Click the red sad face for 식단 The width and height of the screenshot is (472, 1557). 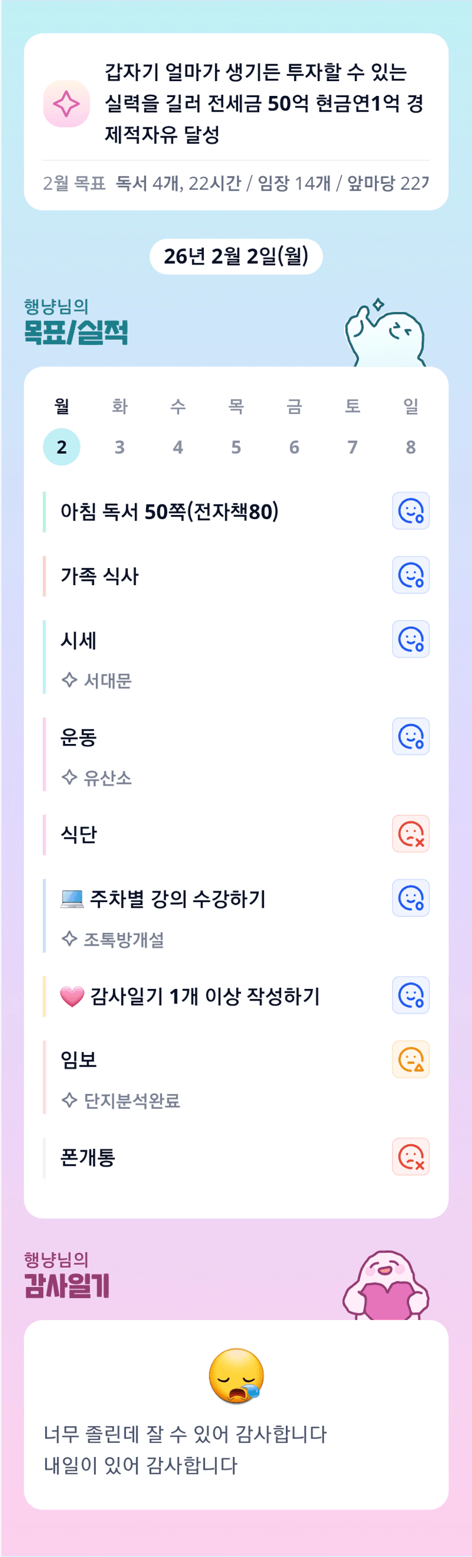410,834
